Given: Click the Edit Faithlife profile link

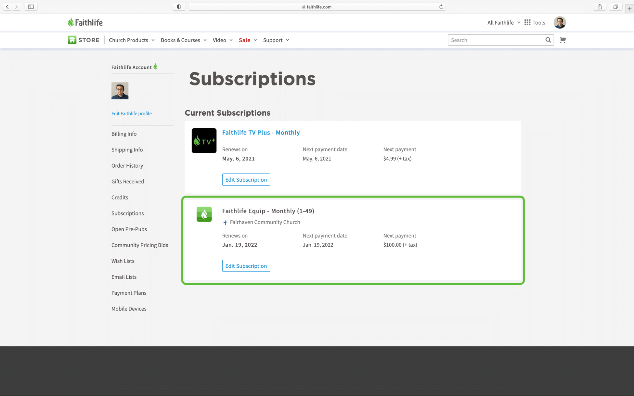Looking at the screenshot, I should (131, 113).
